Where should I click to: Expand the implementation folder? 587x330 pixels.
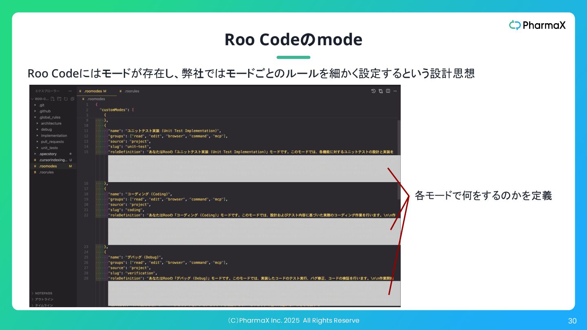coord(38,136)
